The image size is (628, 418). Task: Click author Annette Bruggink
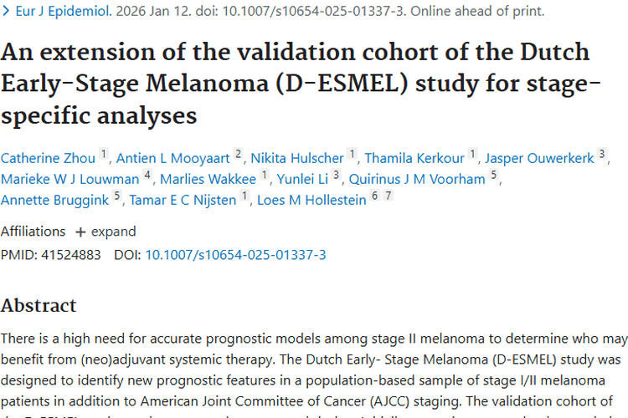point(54,199)
